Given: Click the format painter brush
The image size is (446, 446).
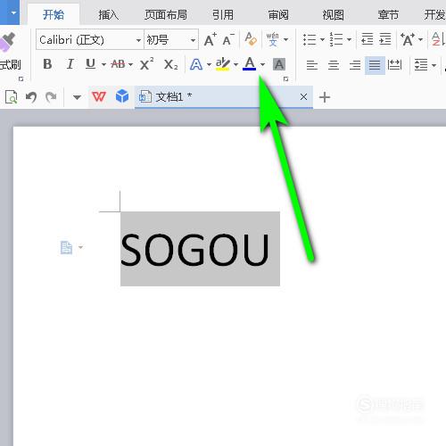Looking at the screenshot, I should click(7, 42).
